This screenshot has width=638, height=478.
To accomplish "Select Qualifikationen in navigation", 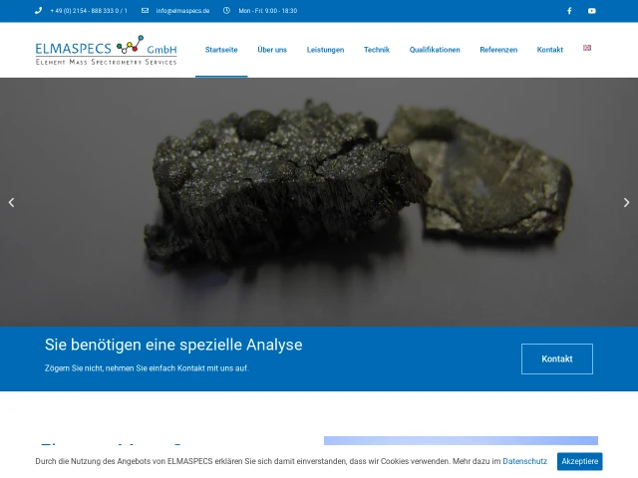I will click(435, 50).
